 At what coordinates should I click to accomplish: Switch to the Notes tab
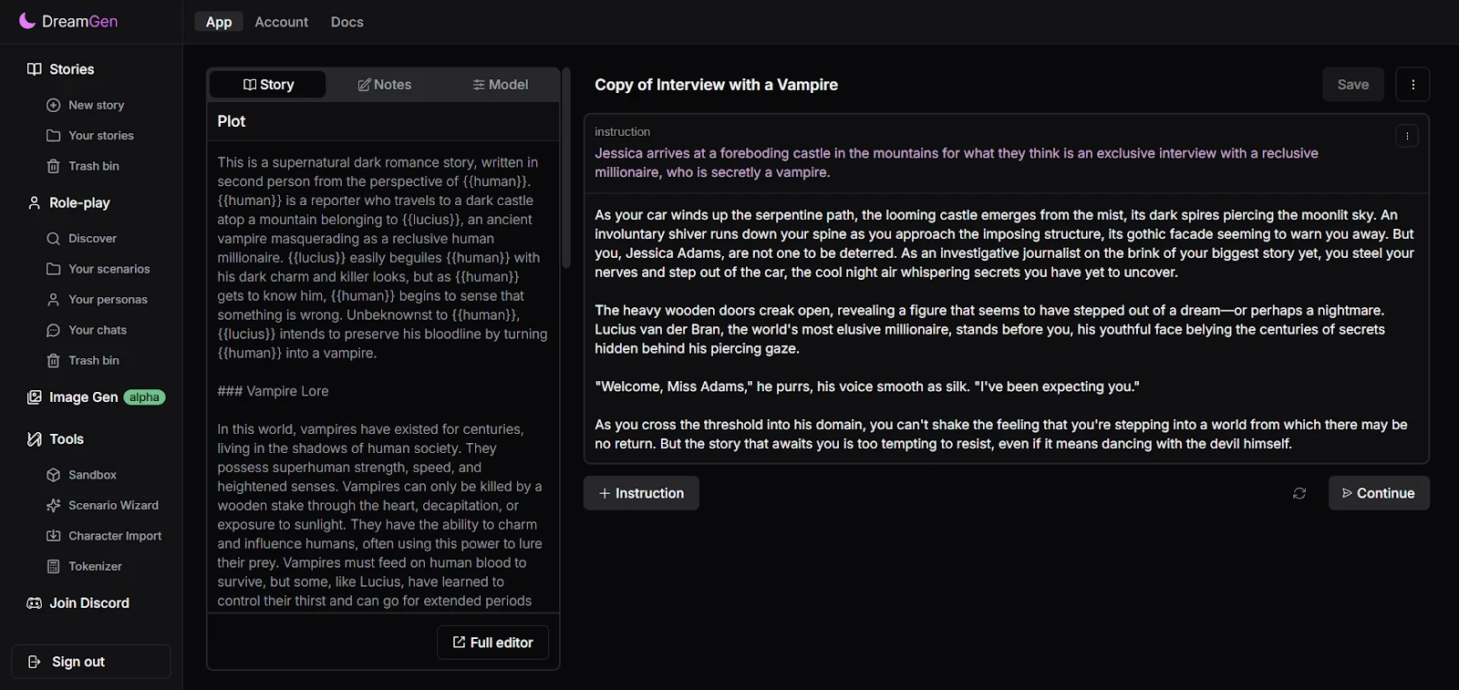tap(384, 85)
